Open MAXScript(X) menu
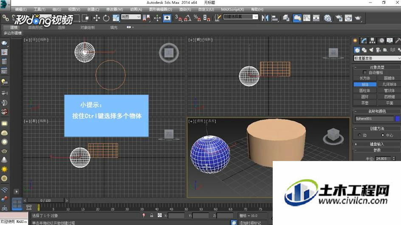Viewport: 401px width, 225px height. click(x=232, y=9)
